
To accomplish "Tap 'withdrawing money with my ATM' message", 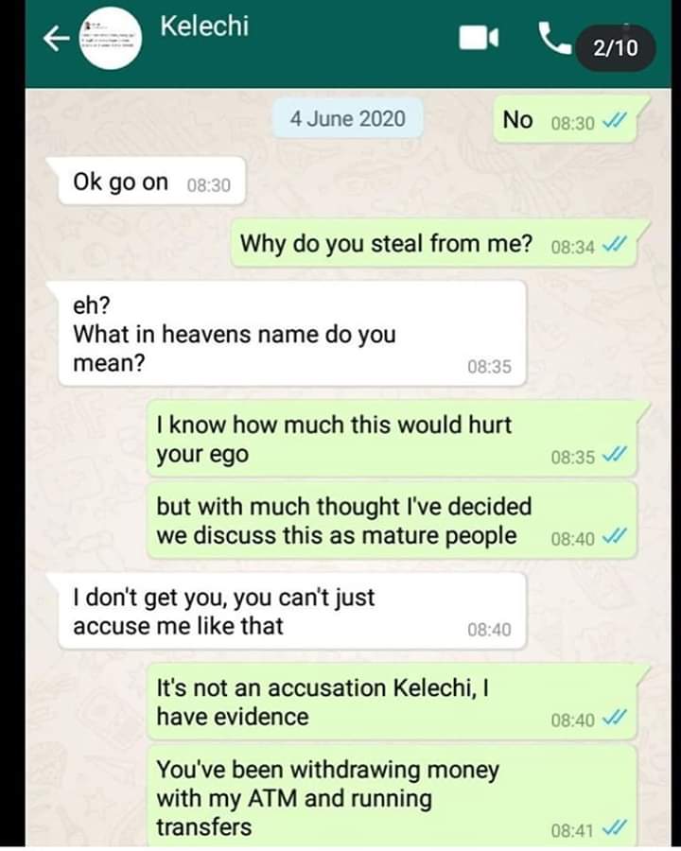I will pos(392,797).
